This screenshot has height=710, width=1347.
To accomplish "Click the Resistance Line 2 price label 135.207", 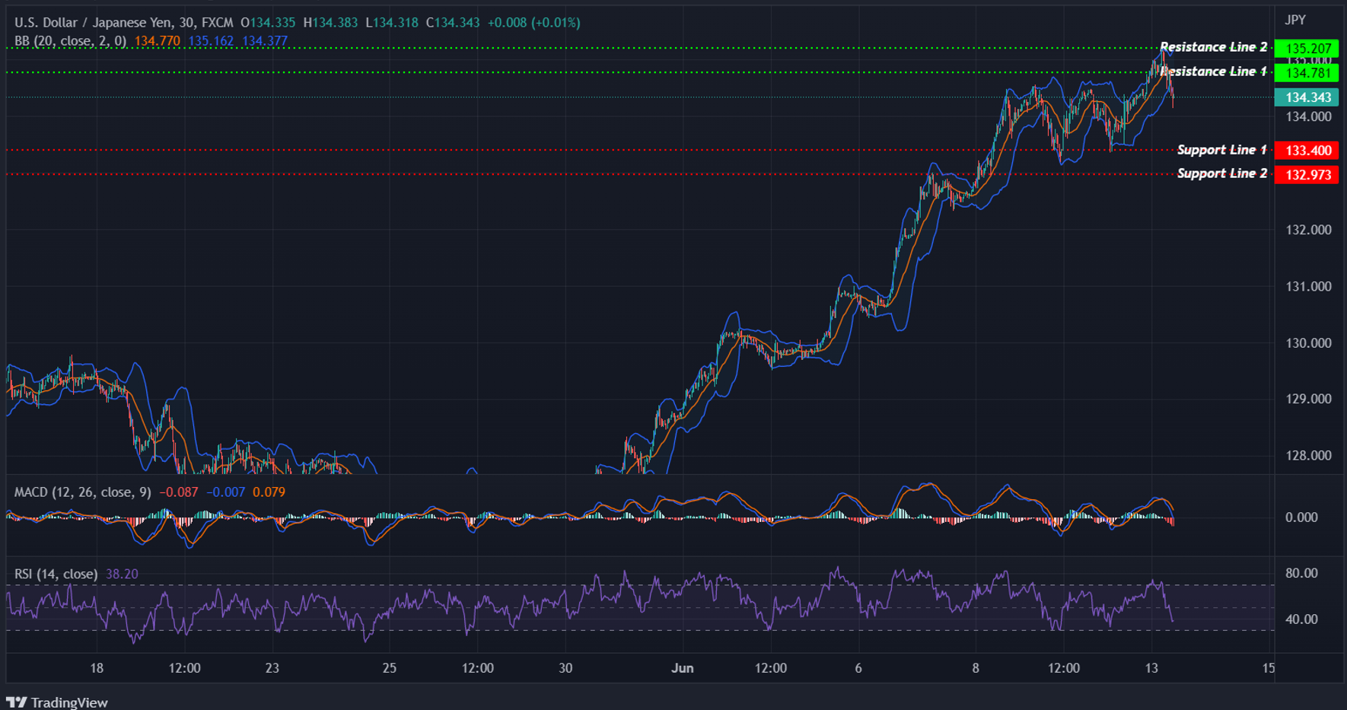I will coord(1307,47).
